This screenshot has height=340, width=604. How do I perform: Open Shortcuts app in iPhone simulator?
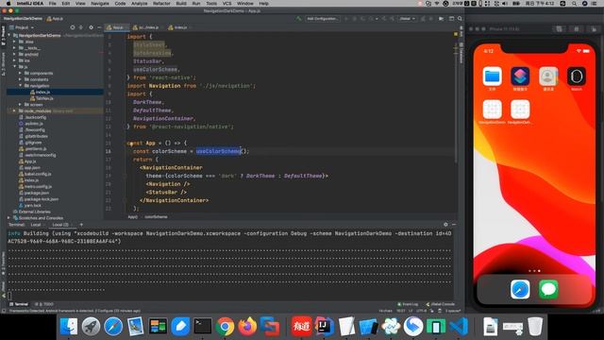(520, 76)
